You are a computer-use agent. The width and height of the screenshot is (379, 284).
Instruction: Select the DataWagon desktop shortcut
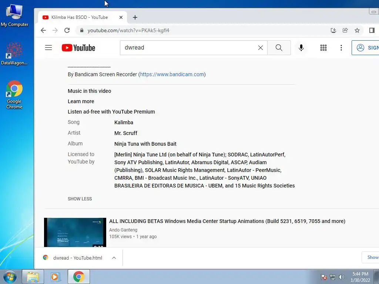click(14, 54)
